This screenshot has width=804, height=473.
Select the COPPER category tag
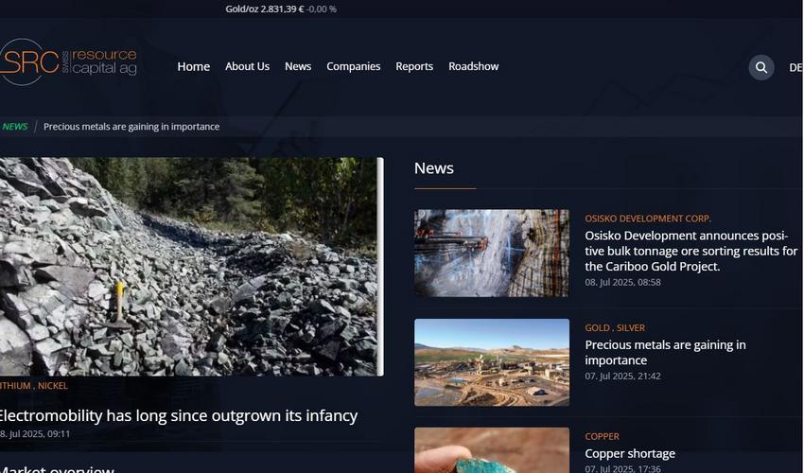tap(602, 436)
